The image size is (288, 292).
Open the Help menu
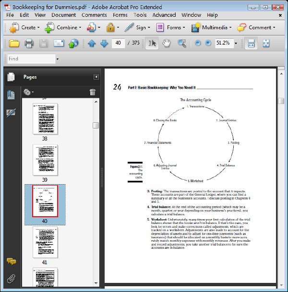(212, 15)
